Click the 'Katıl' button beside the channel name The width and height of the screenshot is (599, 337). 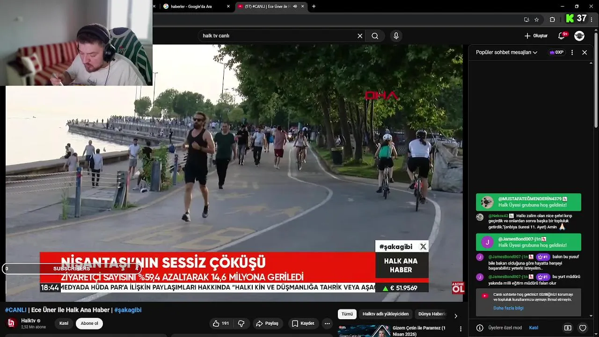tap(64, 323)
